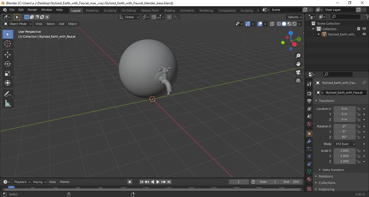Open the Active Tool properties tab
This screenshot has width=369, height=197.
[309, 84]
